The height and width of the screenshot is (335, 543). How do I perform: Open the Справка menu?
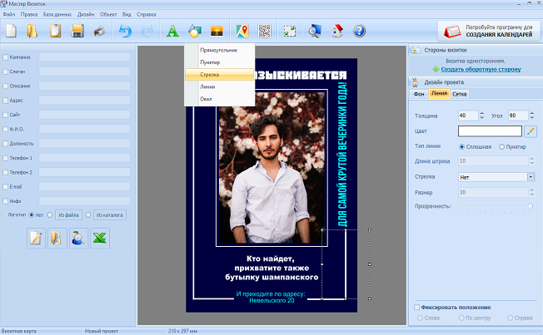pyautogui.click(x=146, y=14)
